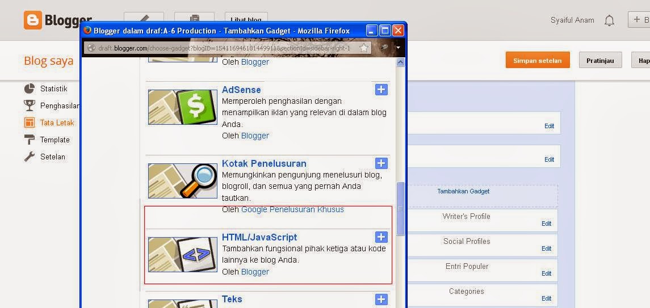The height and width of the screenshot is (308, 650).
Task: Click the Blogger logo icon
Action: tap(33, 20)
